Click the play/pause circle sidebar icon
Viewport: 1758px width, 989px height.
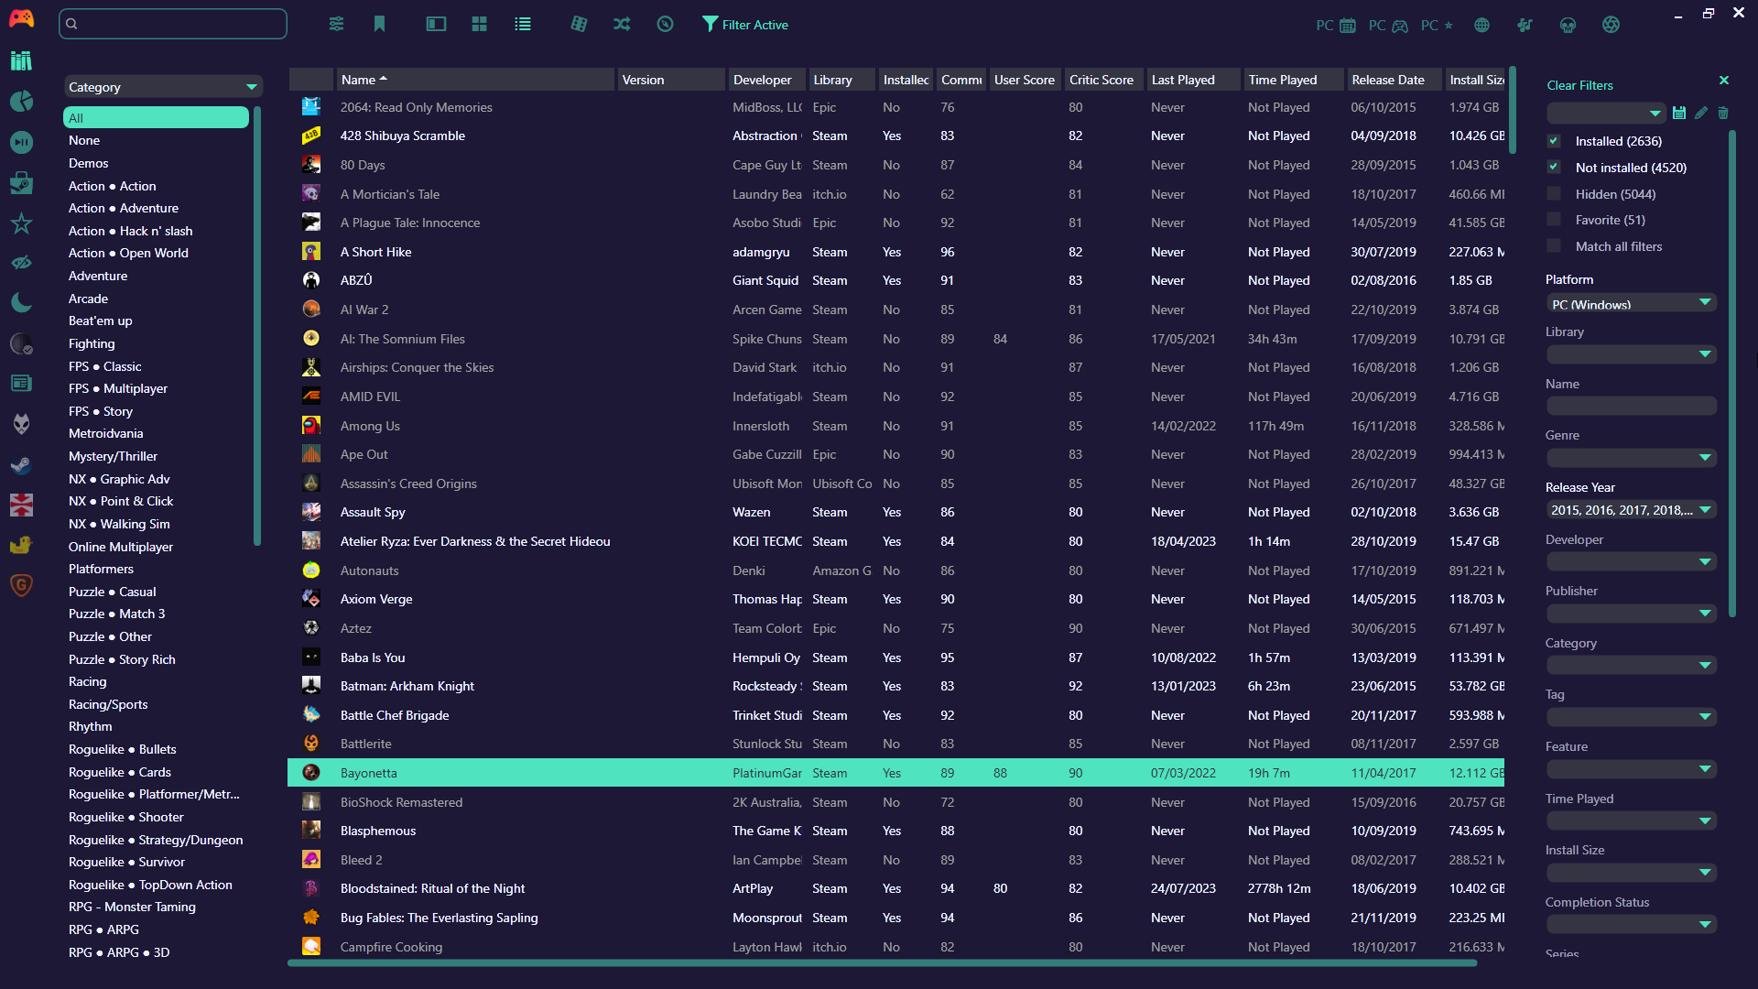pyautogui.click(x=21, y=142)
